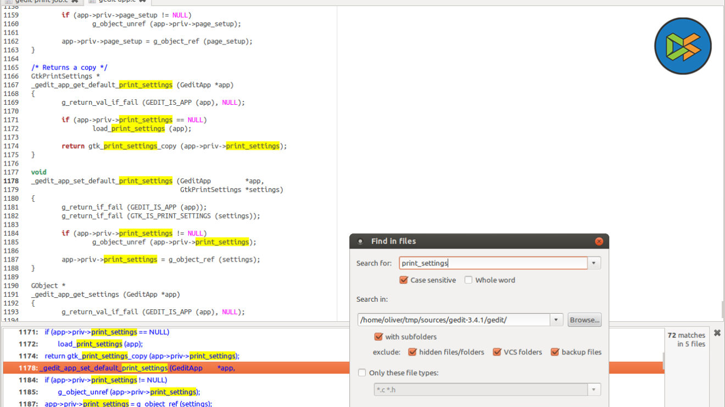This screenshot has height=407, width=725.
Task: Close the search results panel with its X icon
Action: [x=717, y=333]
